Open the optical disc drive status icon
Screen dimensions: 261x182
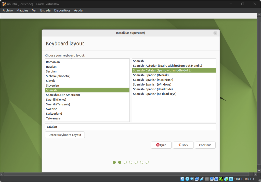(187, 179)
